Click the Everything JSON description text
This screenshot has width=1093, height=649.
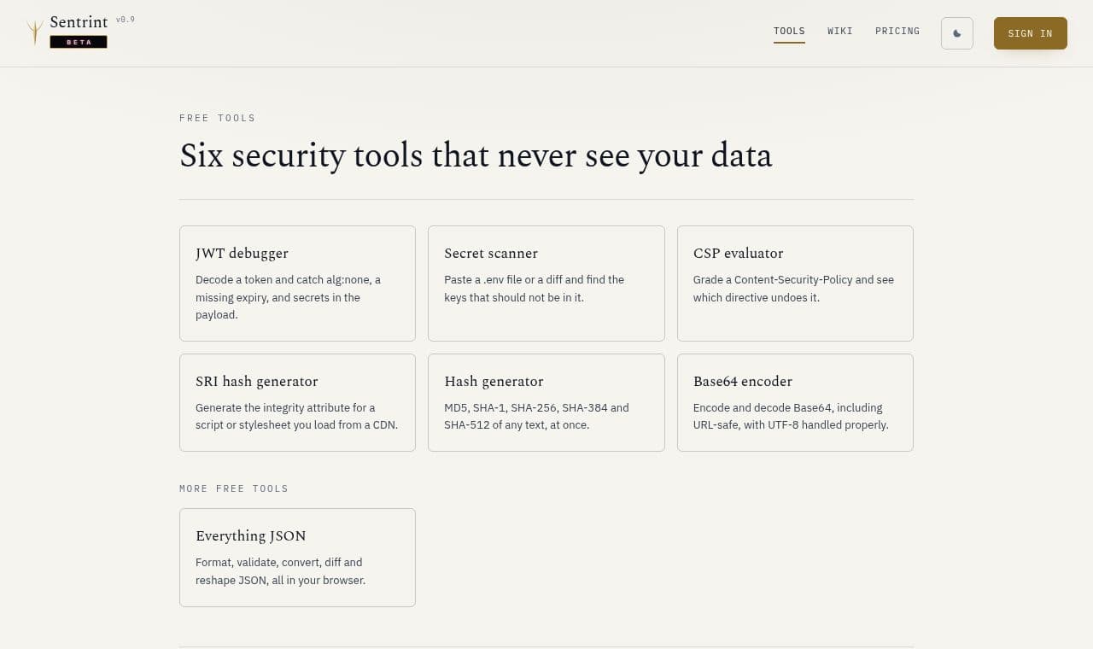coord(281,571)
